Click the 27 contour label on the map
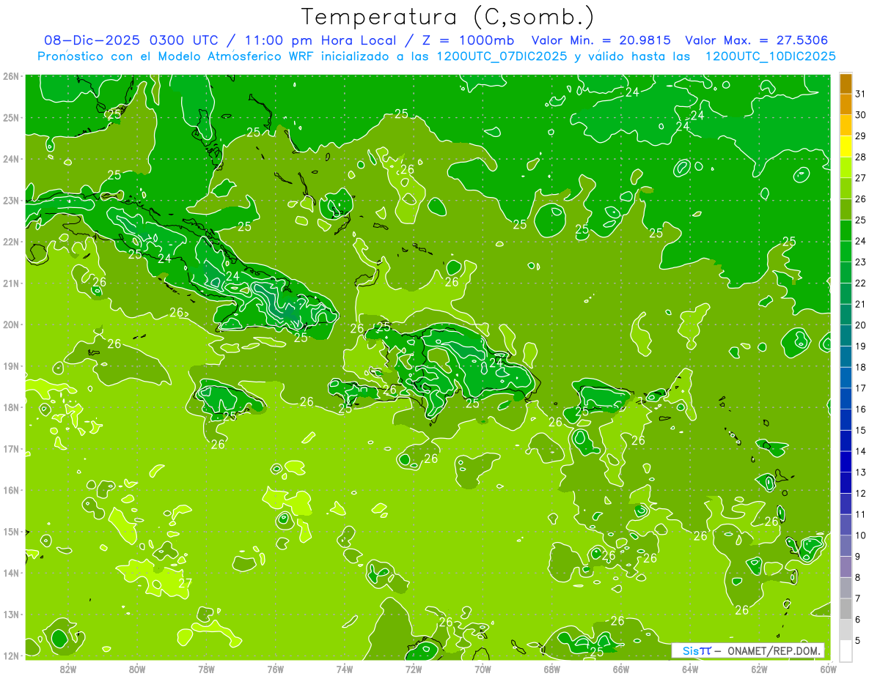This screenshot has height=679, width=880. click(186, 584)
